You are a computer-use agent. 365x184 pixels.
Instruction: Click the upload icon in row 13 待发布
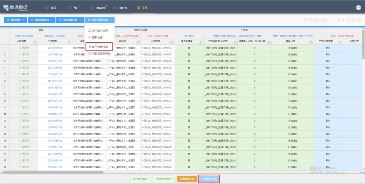point(20,127)
